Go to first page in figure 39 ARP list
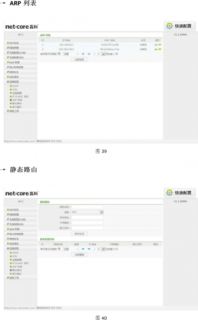This screenshot has height=320, width=198. point(78,54)
